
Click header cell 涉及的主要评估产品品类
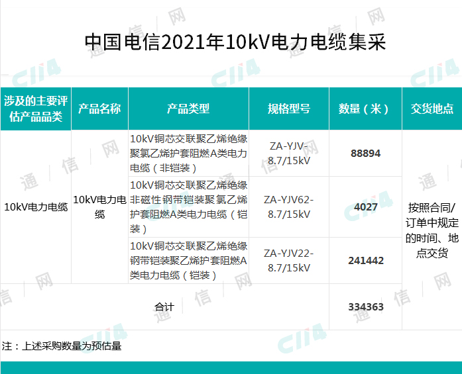coord(36,109)
